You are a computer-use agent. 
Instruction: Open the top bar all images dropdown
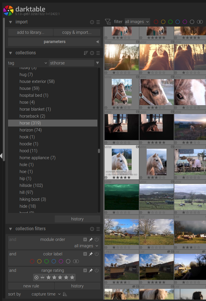coord(137,22)
